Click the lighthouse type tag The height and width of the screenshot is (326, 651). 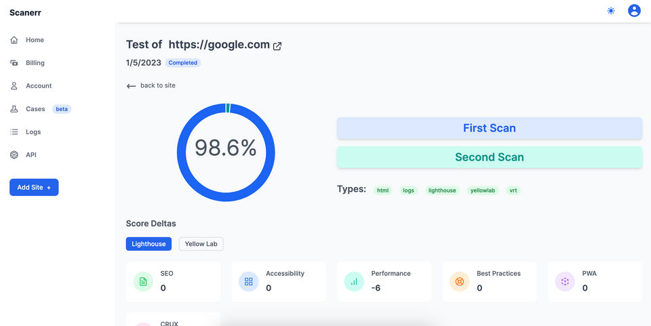pyautogui.click(x=442, y=190)
